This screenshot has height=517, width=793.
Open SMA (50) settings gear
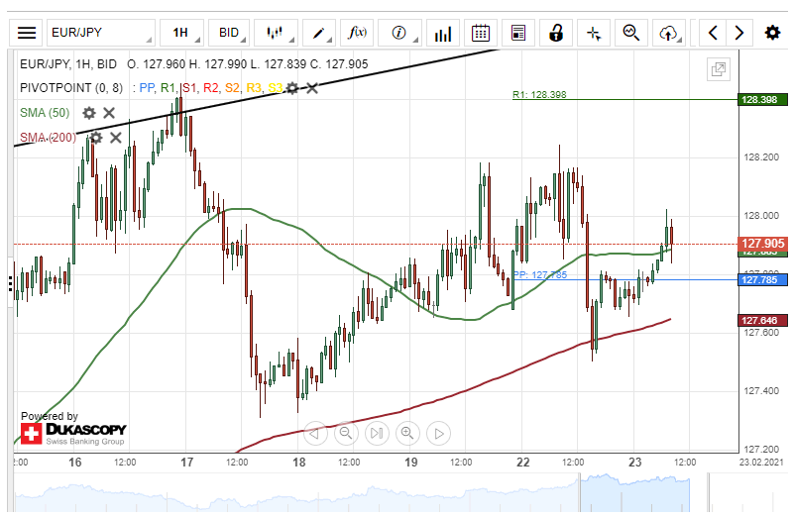pyautogui.click(x=89, y=113)
